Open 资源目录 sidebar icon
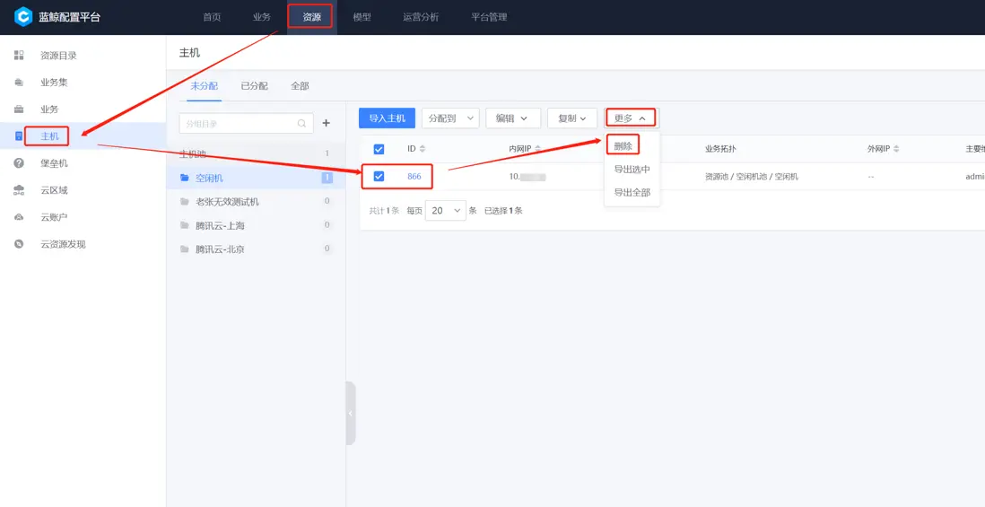985x507 pixels. pos(19,56)
